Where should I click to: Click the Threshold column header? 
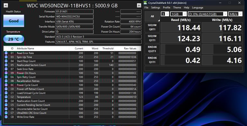(x=107, y=48)
